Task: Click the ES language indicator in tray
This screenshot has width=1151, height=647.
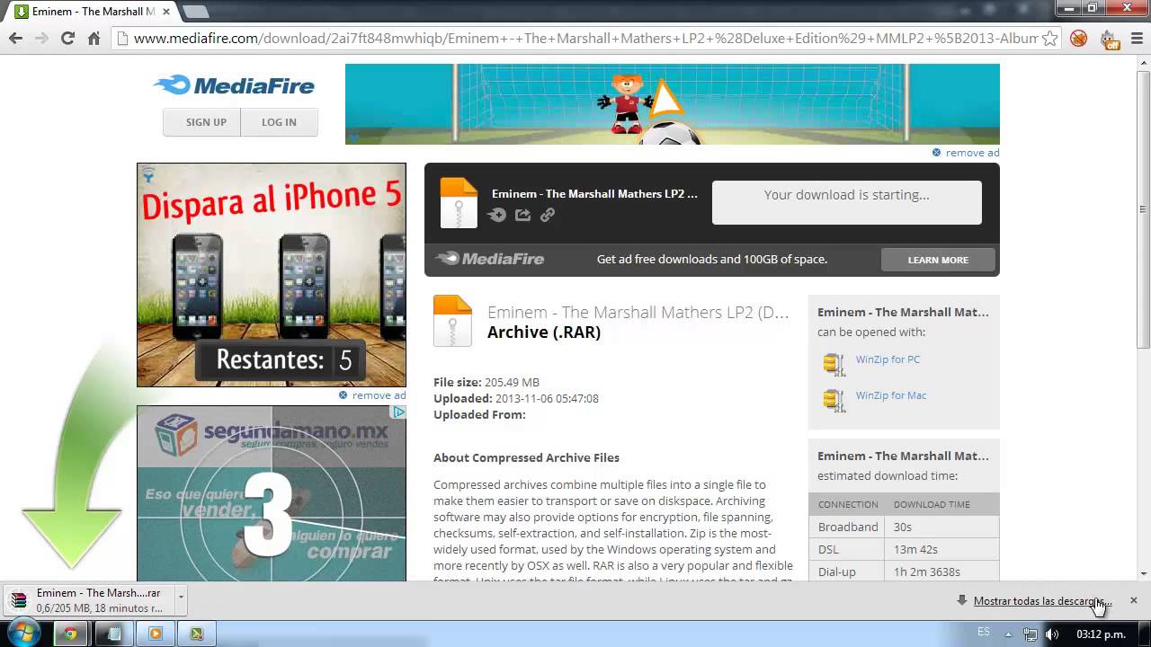Action: coord(984,633)
